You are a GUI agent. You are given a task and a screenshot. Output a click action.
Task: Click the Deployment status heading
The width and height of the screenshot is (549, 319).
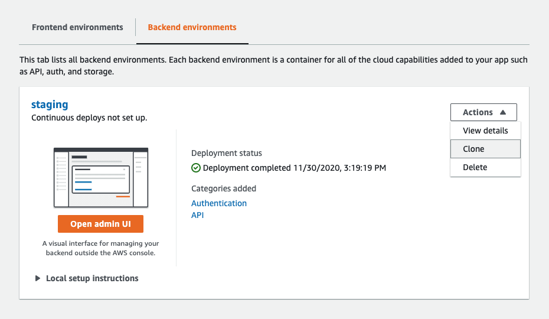(227, 153)
